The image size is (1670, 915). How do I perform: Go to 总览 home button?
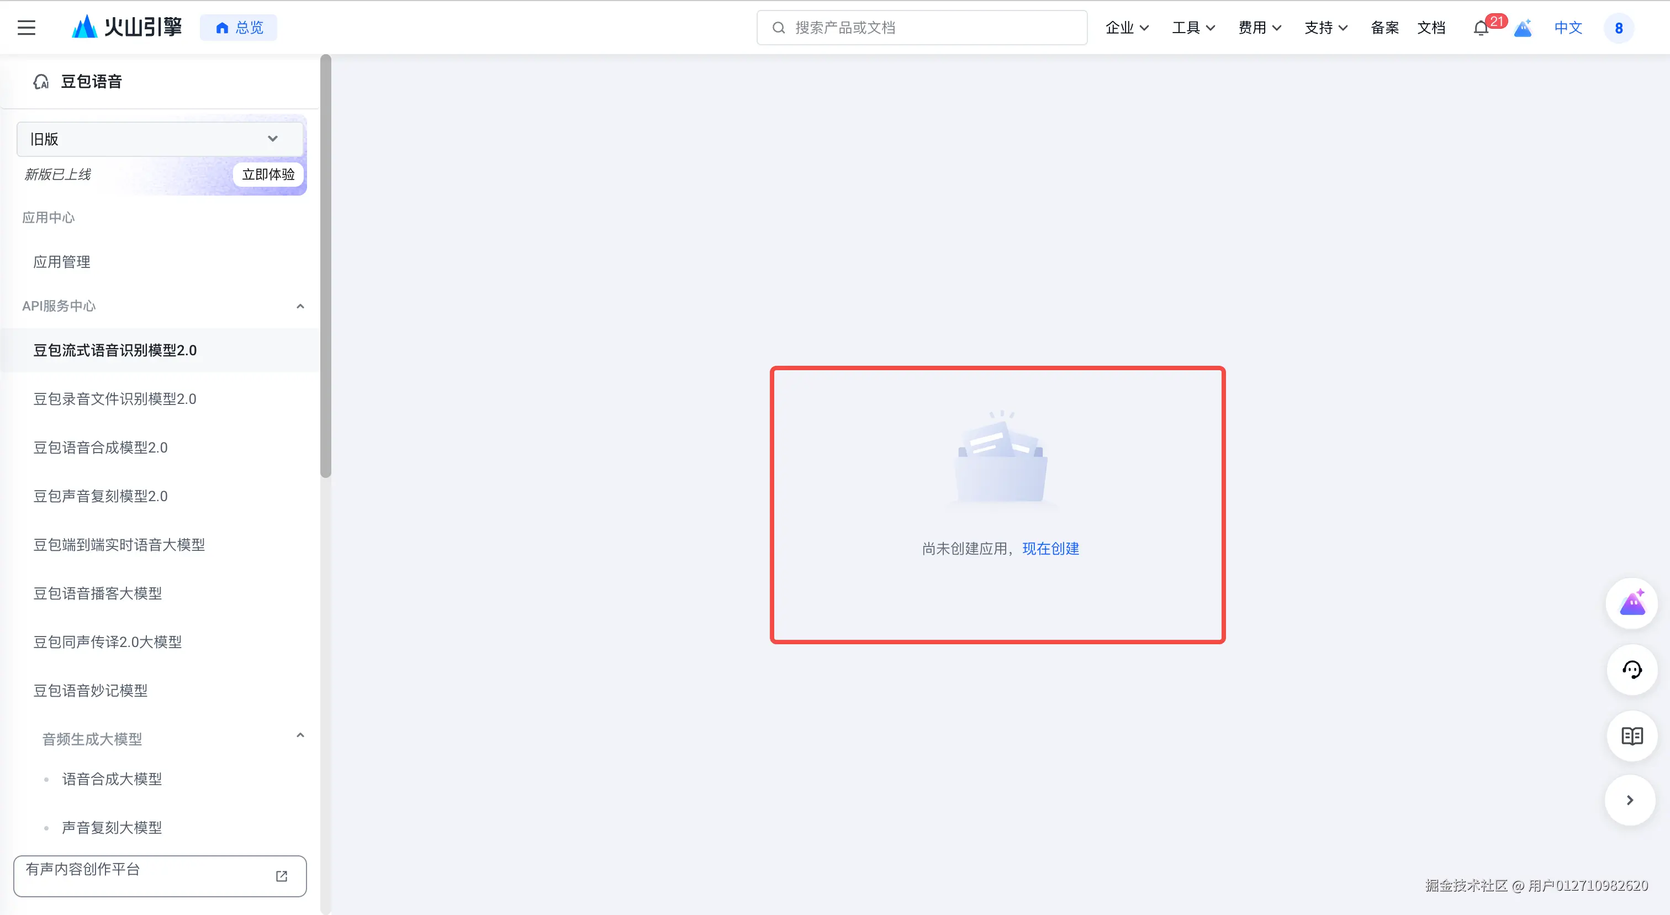(239, 28)
